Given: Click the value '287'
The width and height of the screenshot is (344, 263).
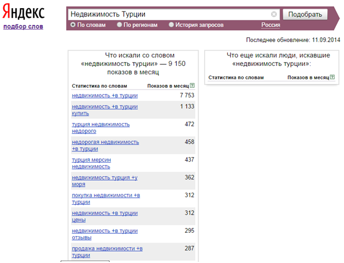Looking at the screenshot, I should [x=189, y=249].
